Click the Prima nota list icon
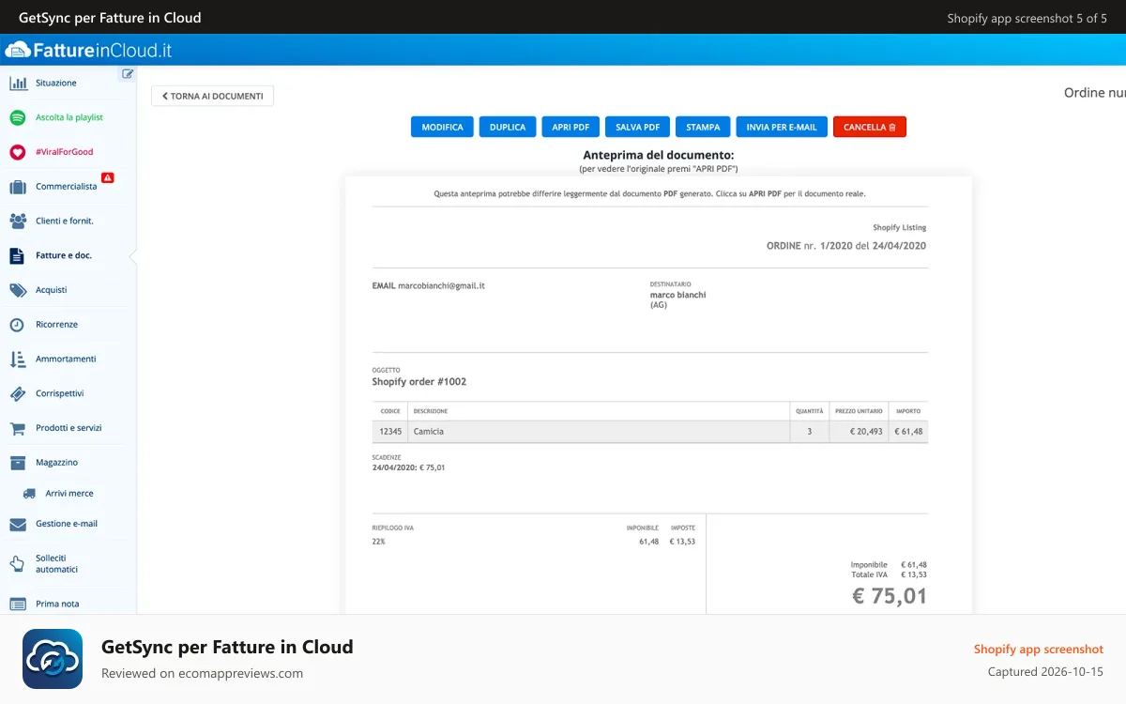This screenshot has width=1126, height=704. (x=18, y=605)
